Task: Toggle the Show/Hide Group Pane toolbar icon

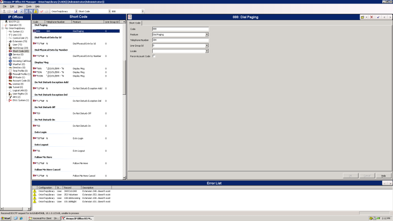Action: tap(31, 11)
